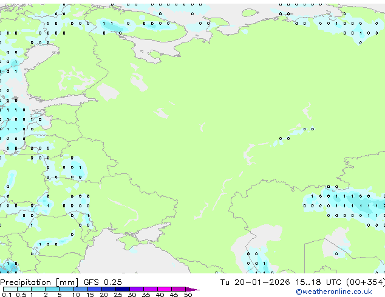Select the 2–5 mm legend swatch
Screen dimensions: 385x297
pos(52,289)
